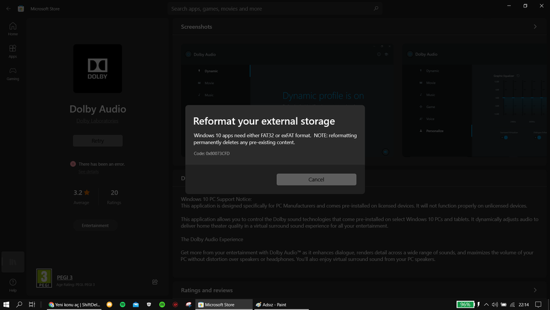Expand Ratings and reviews chevron

click(x=535, y=290)
